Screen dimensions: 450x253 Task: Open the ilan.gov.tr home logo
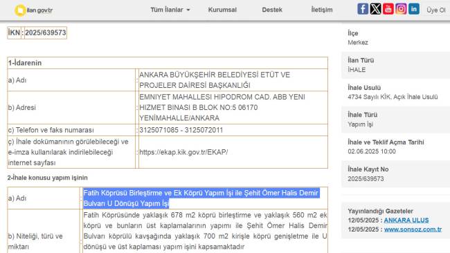coord(34,10)
